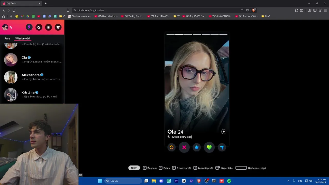Open Ola's profile with up-arrow icon
This screenshot has height=185, width=329.
tap(224, 132)
